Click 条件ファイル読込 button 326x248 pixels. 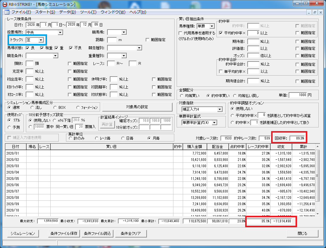pos(97,234)
